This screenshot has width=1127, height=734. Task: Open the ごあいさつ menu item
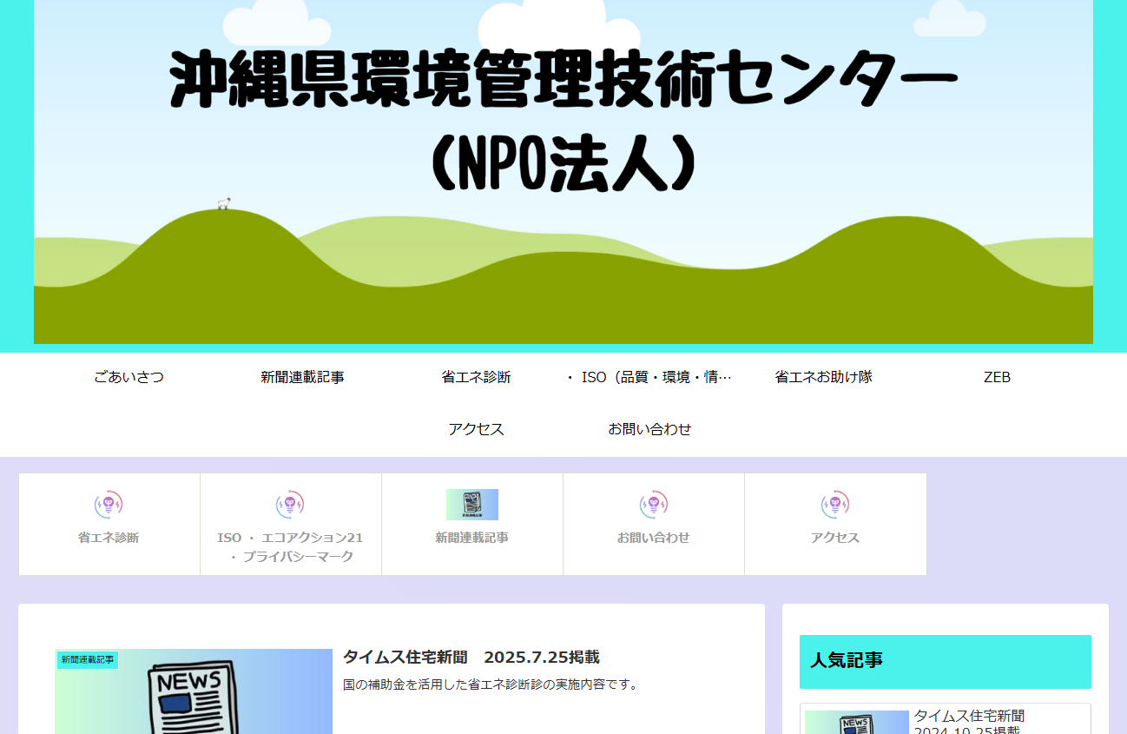pos(129,377)
